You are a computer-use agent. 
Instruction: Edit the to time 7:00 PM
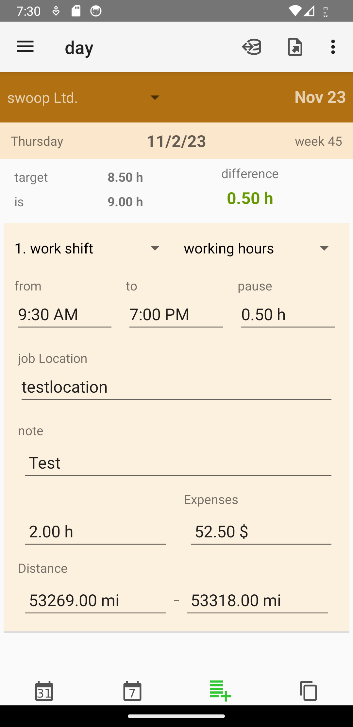[x=176, y=315]
